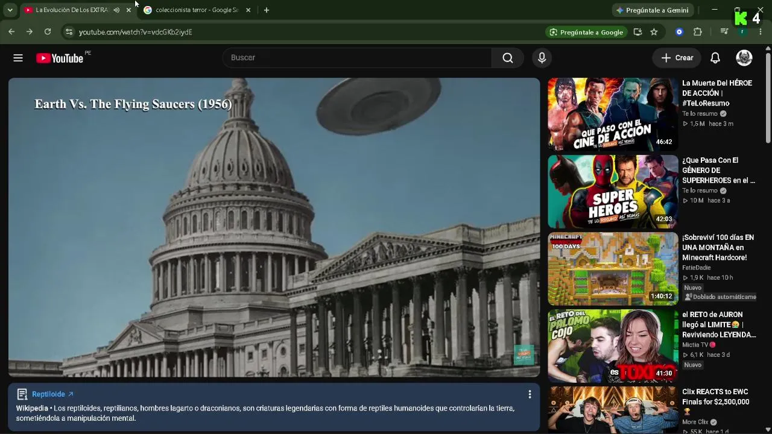Click the "1,5 M" views text
Image resolution: width=772 pixels, height=434 pixels.
tap(697, 124)
